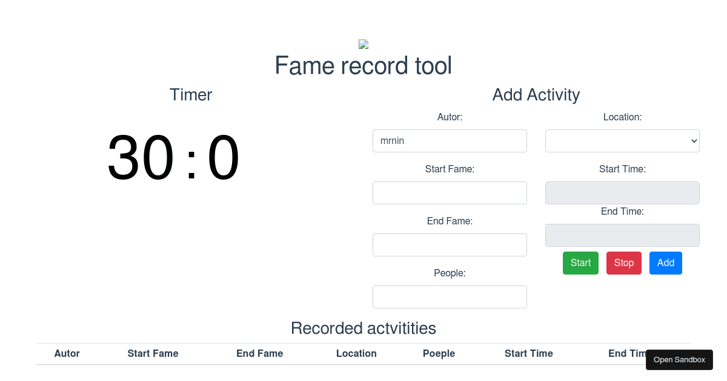Screen dimensions: 727x381
Task: Click the End Fame input field
Action: 450,244
